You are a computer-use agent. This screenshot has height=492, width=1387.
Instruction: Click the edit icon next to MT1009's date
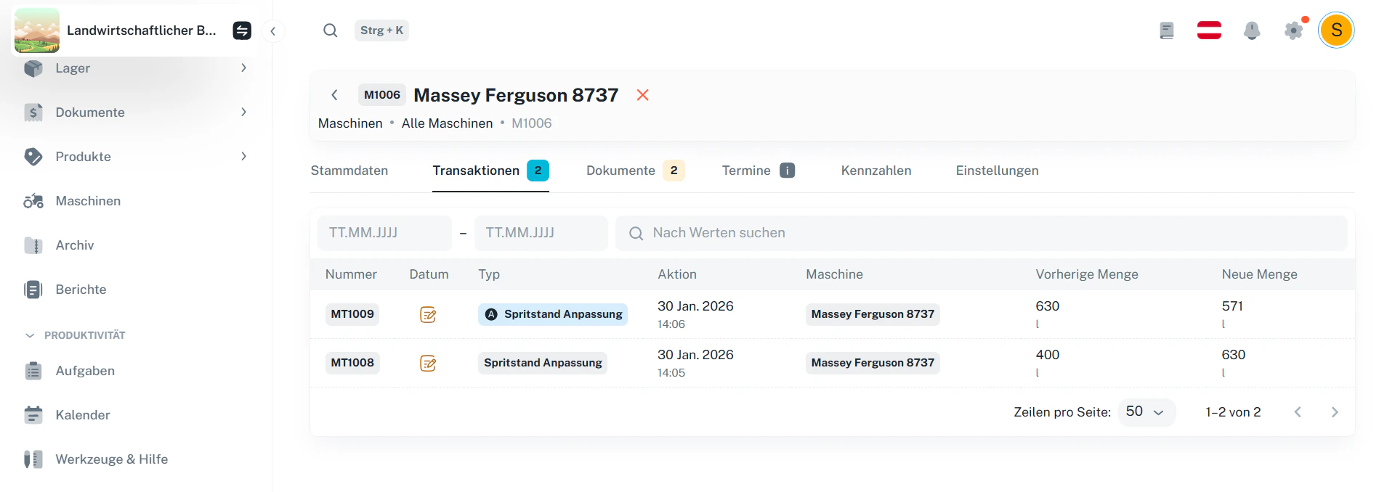click(428, 315)
